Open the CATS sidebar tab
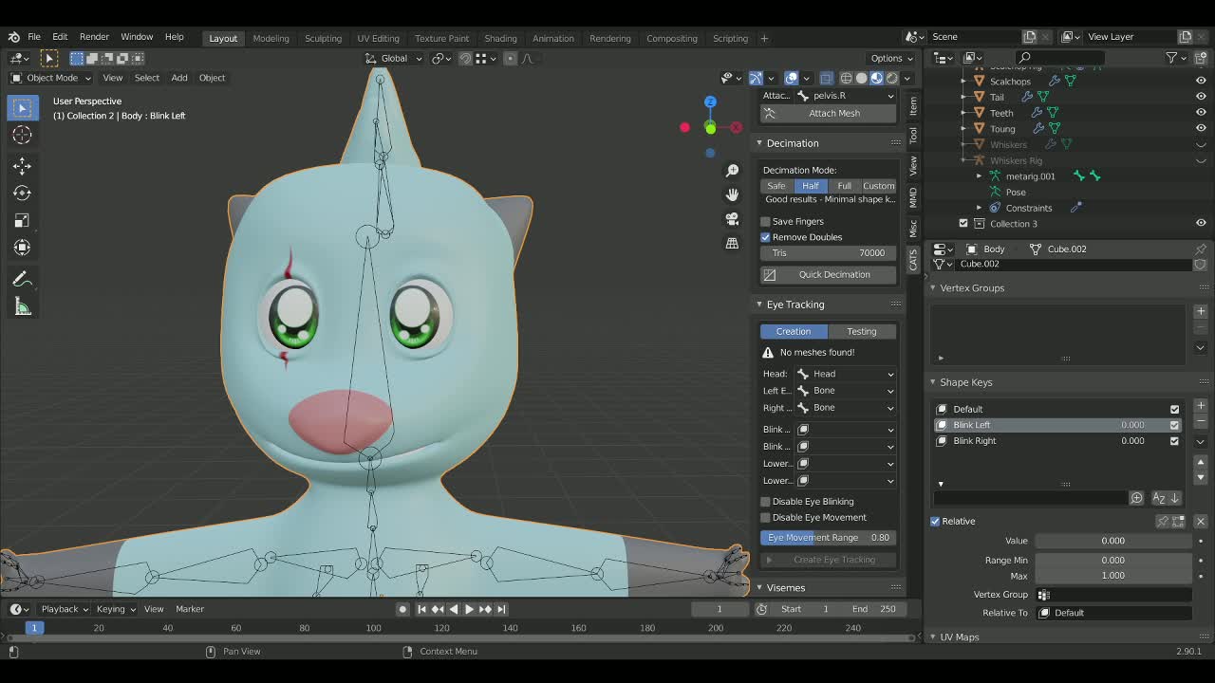Viewport: 1215px width, 683px height. click(913, 259)
